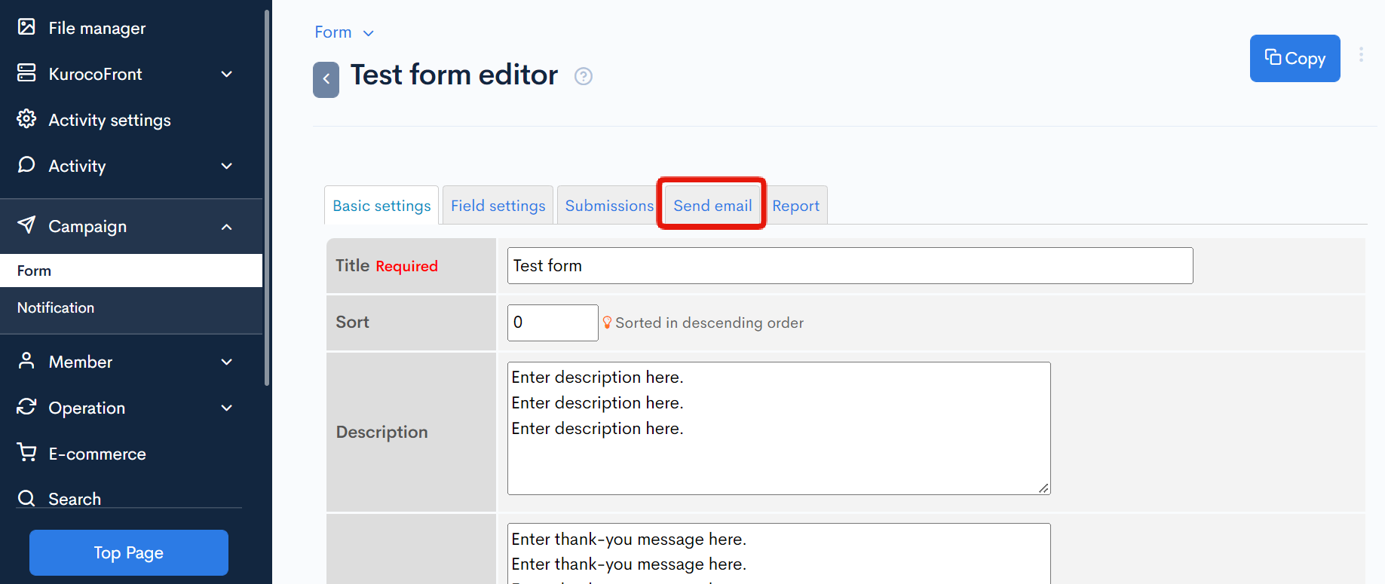Screen dimensions: 1385x584
Task: Click the help question mark icon
Action: pos(584,76)
